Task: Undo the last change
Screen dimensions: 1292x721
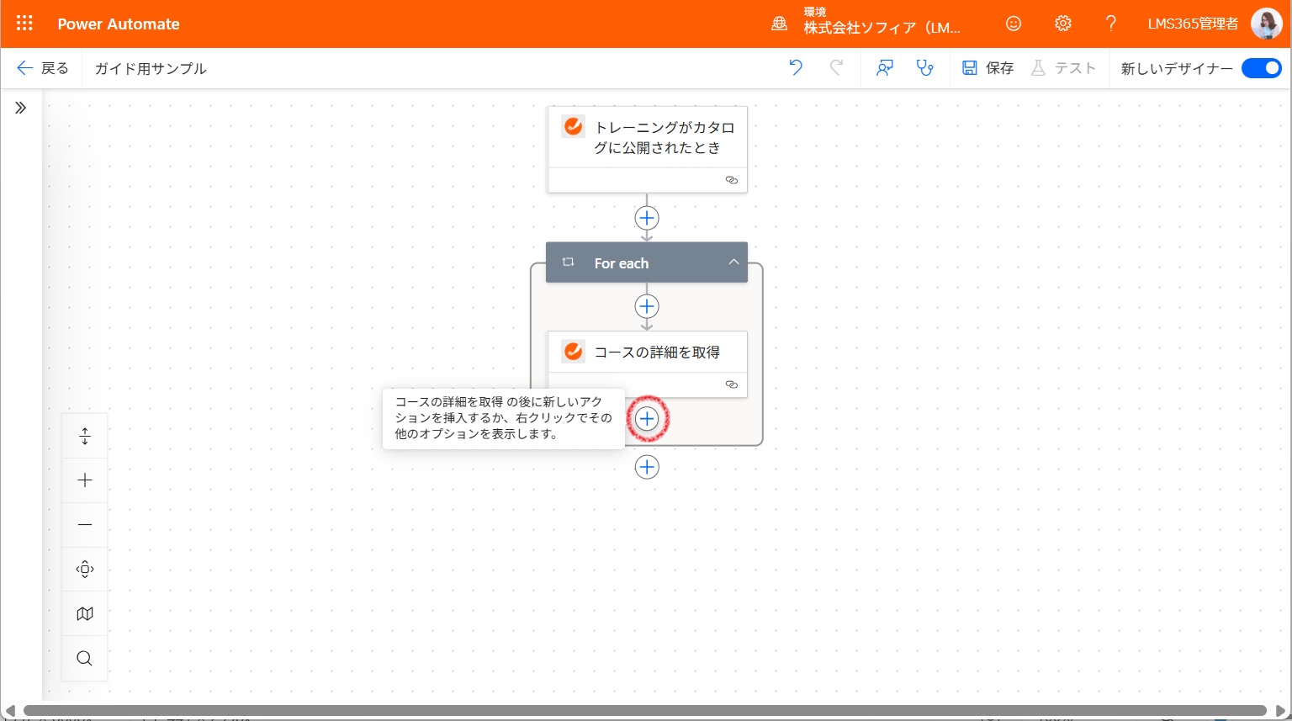Action: [x=796, y=68]
